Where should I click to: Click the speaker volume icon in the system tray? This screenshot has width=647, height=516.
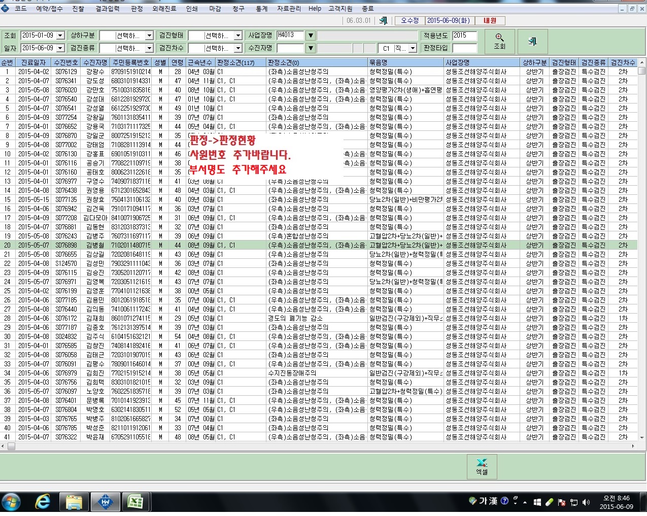tap(586, 502)
